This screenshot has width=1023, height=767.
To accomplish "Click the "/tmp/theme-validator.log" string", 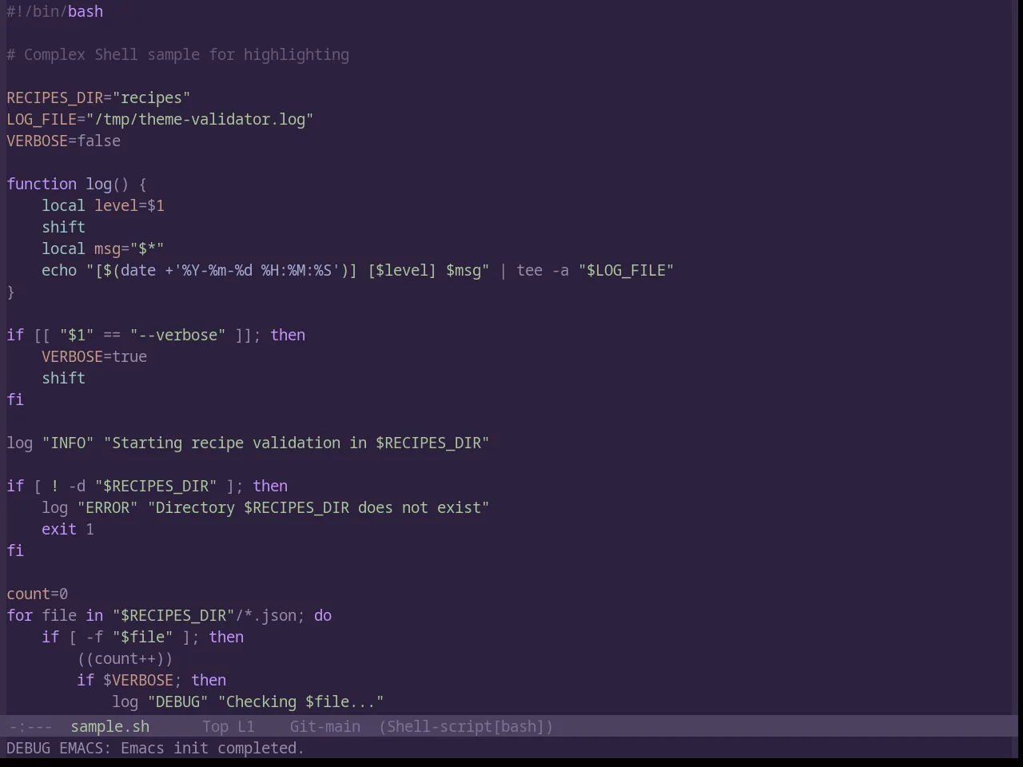I will [200, 119].
